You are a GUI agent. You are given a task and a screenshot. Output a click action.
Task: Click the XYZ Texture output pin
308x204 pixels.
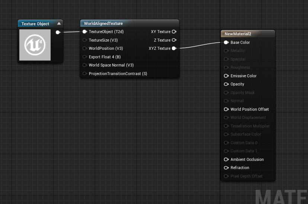[174, 48]
